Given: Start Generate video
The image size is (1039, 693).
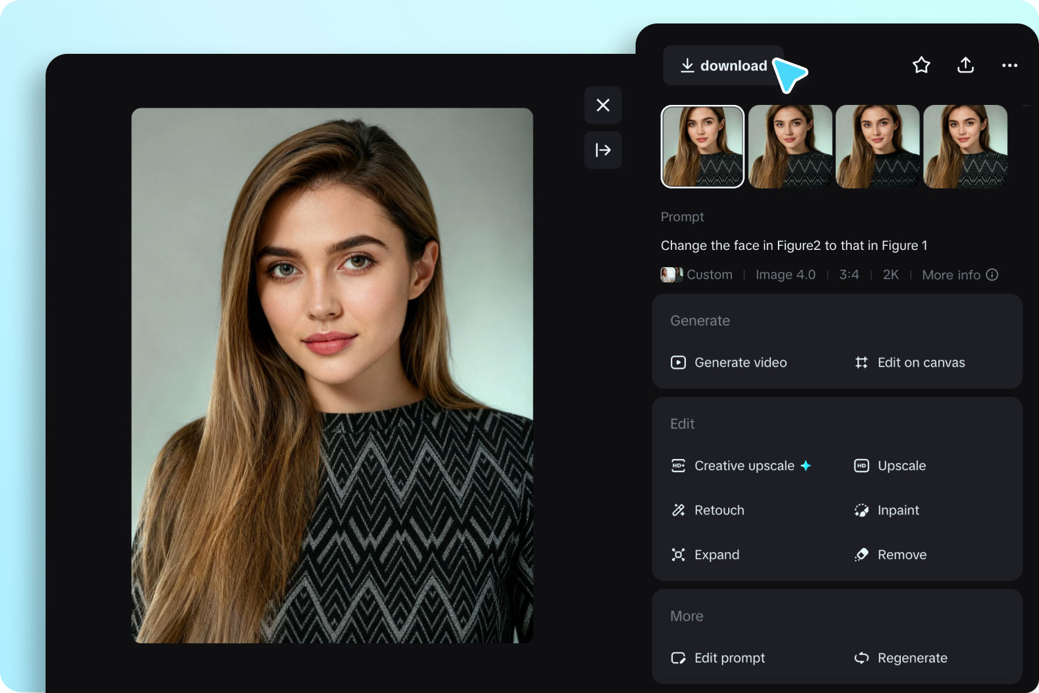Looking at the screenshot, I should [729, 362].
